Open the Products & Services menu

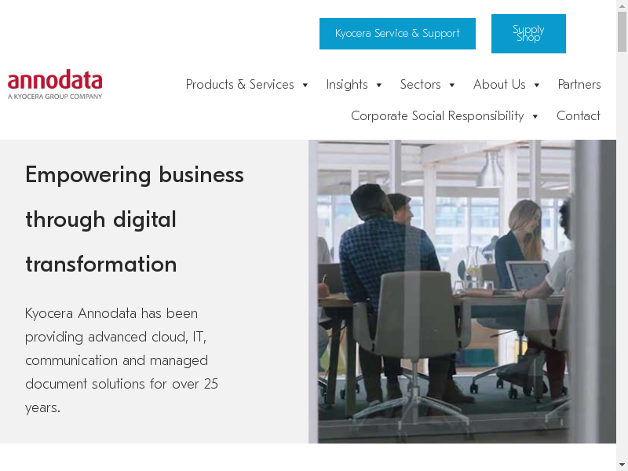pos(239,85)
